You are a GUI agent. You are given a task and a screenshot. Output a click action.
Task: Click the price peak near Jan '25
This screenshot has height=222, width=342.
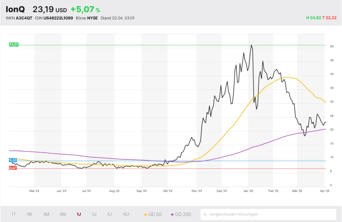tap(251, 45)
